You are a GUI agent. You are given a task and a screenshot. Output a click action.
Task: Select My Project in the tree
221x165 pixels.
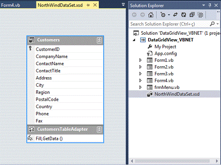pyautogui.click(x=165, y=47)
